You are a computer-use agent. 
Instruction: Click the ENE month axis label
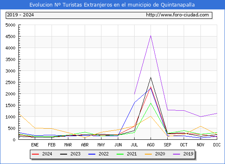35,145
